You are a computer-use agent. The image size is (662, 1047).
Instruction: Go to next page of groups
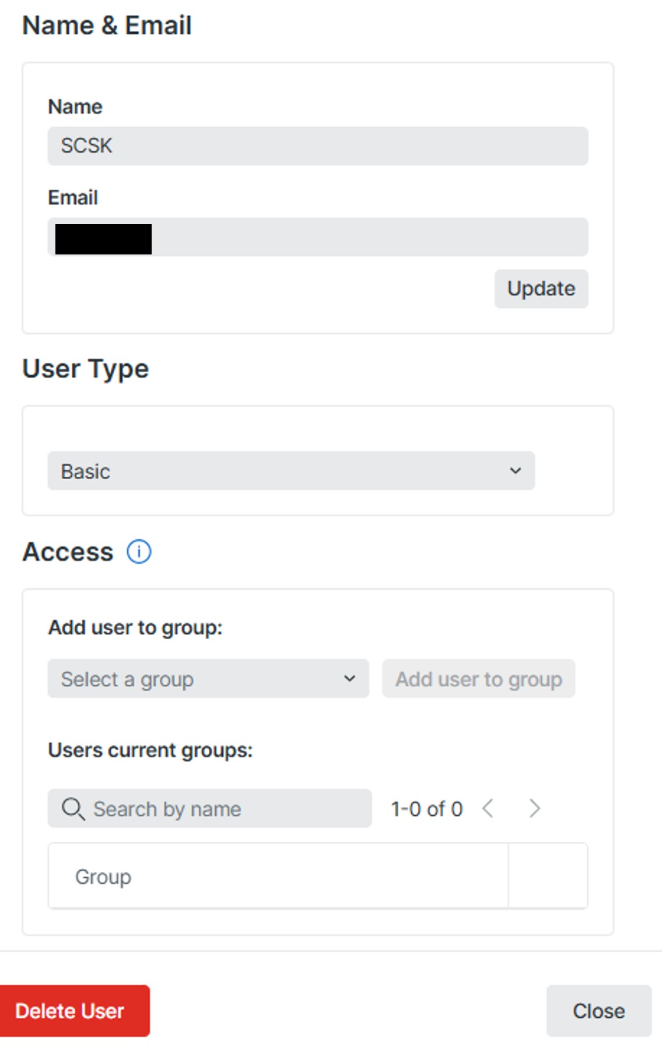[534, 809]
